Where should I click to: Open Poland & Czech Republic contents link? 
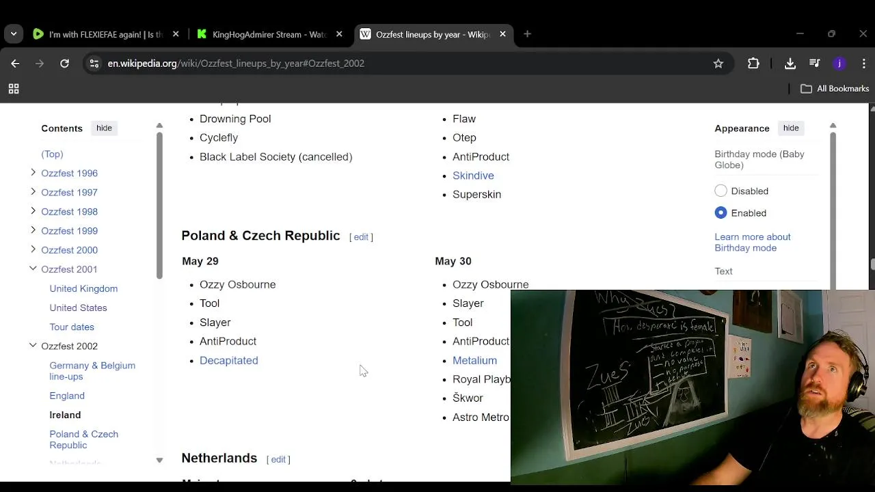[x=83, y=439]
